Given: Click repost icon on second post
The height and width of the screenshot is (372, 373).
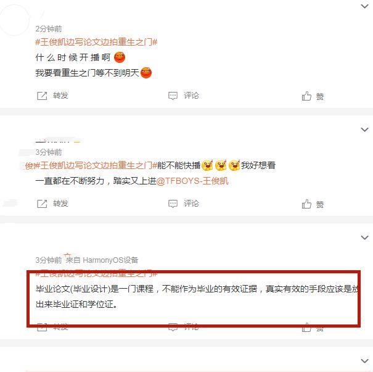Looking at the screenshot, I should 42,204.
